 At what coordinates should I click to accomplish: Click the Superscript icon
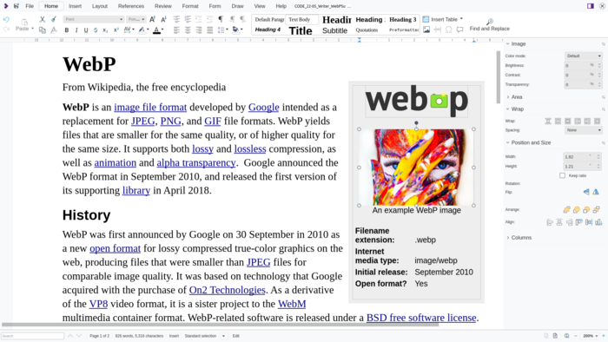[x=116, y=30]
